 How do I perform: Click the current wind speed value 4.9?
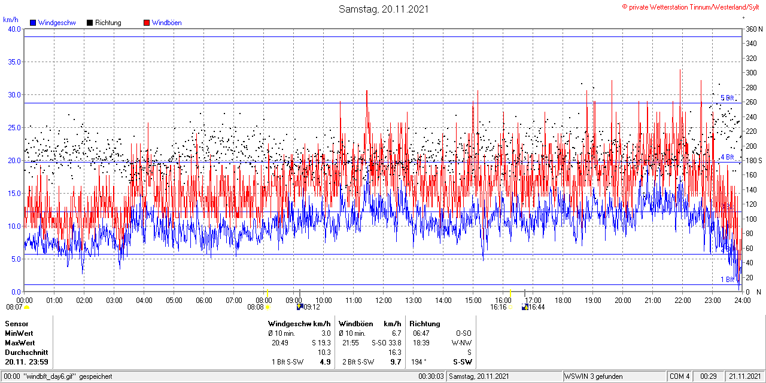pyautogui.click(x=326, y=362)
